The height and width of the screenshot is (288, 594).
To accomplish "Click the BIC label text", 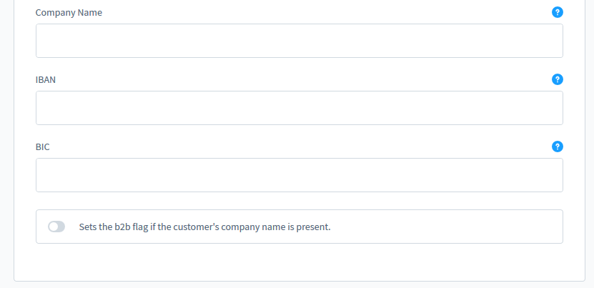I will (42, 147).
